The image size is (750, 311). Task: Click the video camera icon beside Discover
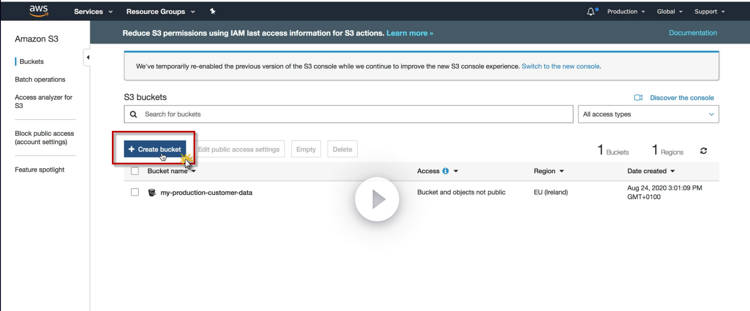coord(638,98)
